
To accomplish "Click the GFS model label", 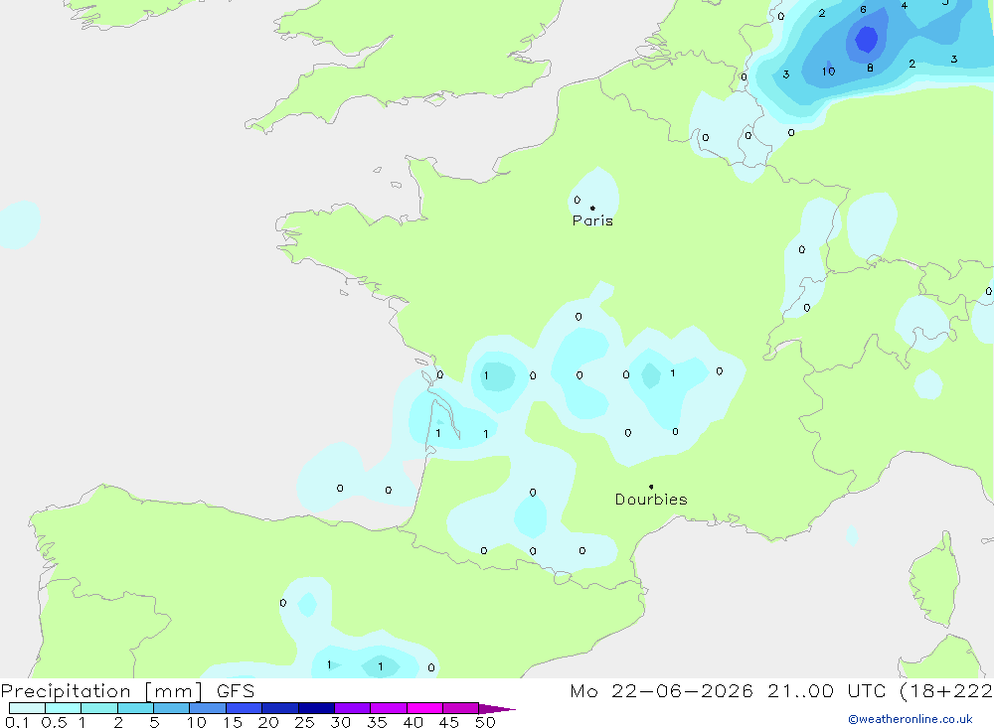I will point(236,690).
